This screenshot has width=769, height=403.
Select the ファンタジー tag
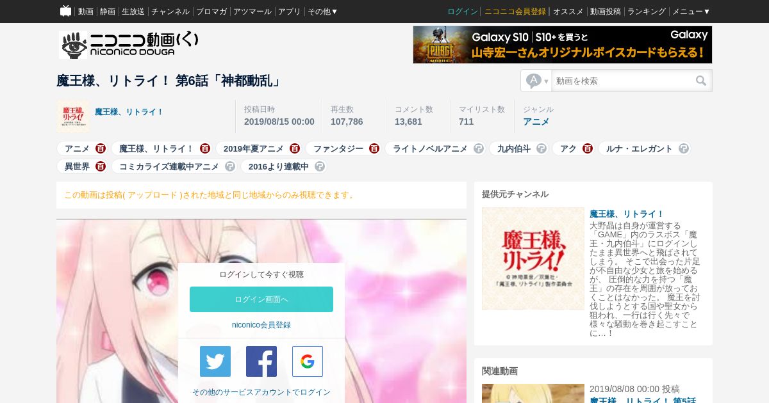point(338,148)
